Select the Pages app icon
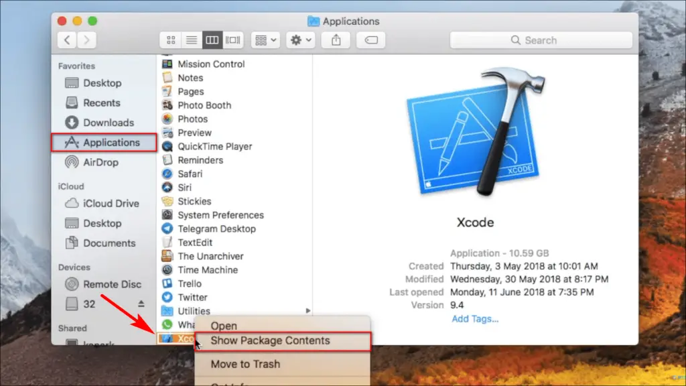The height and width of the screenshot is (386, 686). click(x=167, y=91)
